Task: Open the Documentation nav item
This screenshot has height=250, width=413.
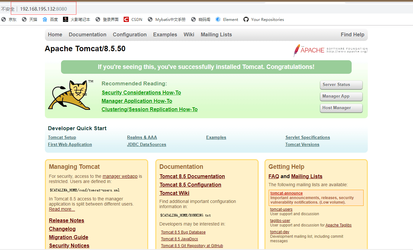Action: click(x=88, y=35)
